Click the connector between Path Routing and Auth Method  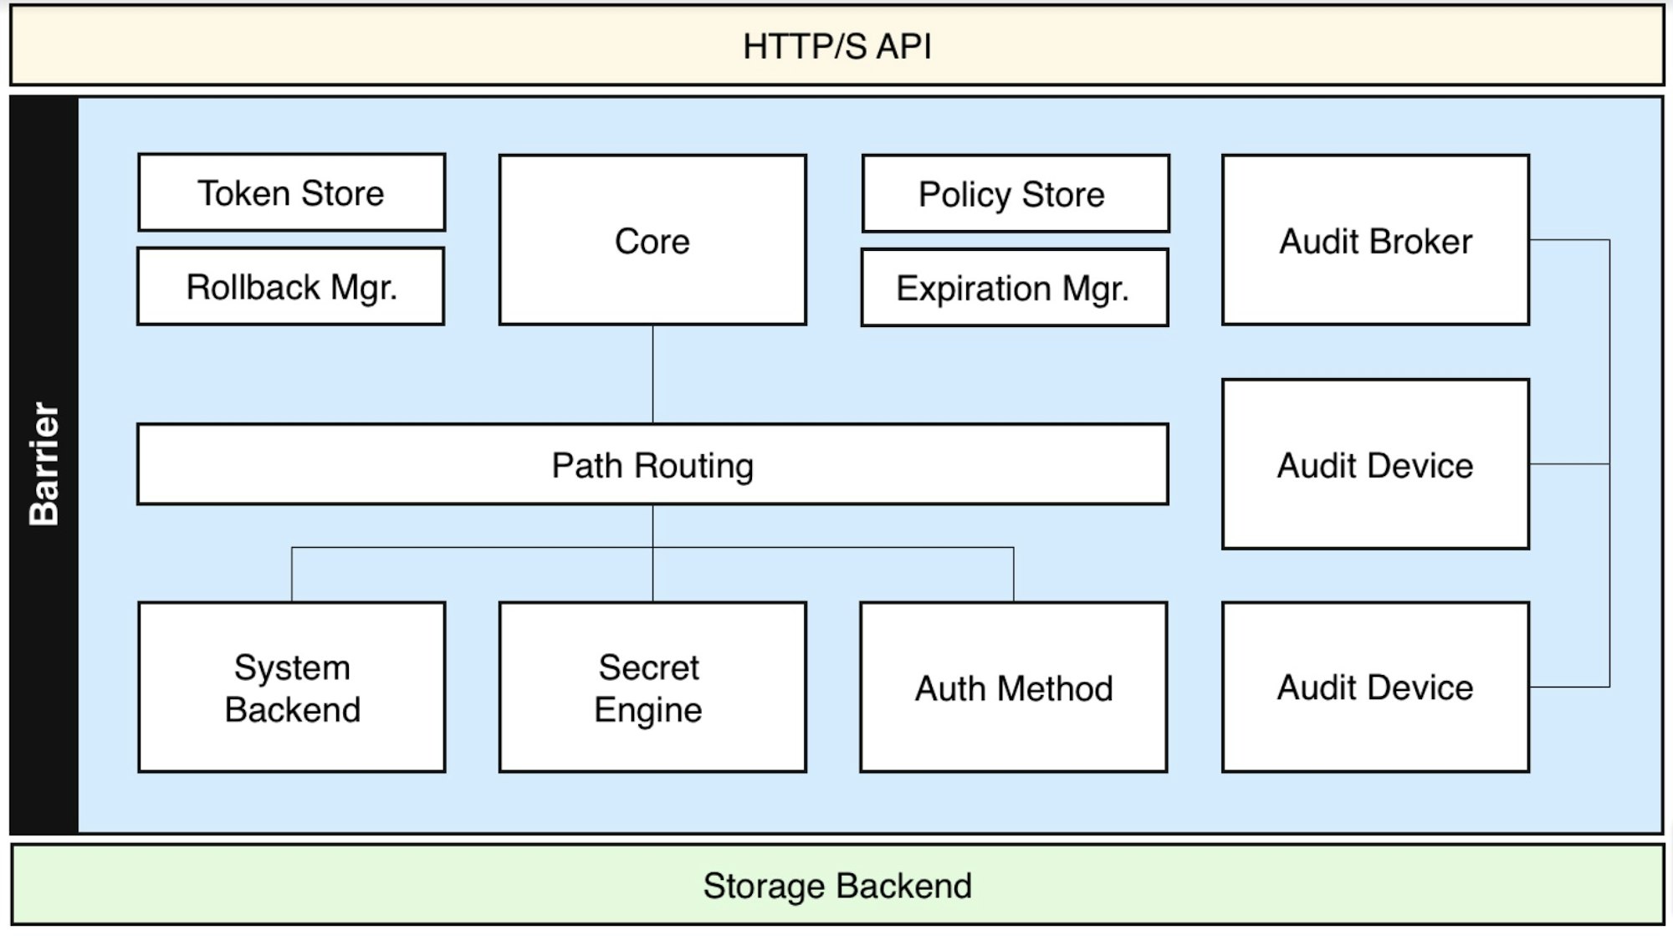(x=1014, y=577)
